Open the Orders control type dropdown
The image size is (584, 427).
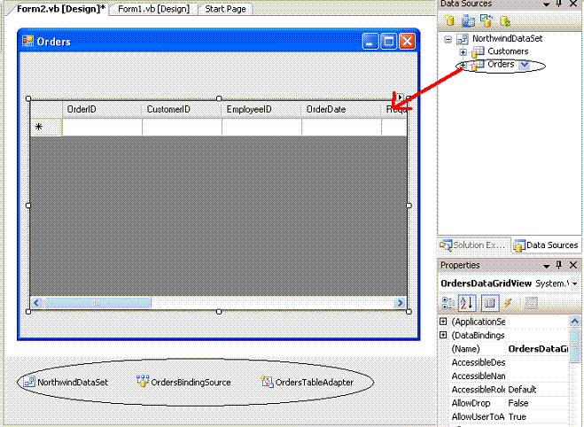tap(525, 65)
